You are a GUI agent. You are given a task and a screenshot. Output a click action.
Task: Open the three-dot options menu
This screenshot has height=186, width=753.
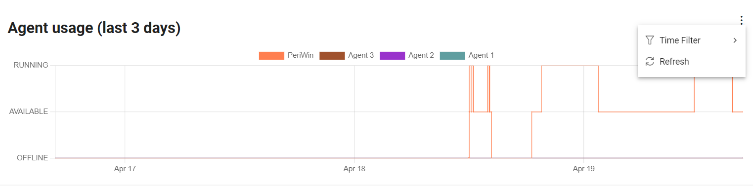tap(741, 20)
